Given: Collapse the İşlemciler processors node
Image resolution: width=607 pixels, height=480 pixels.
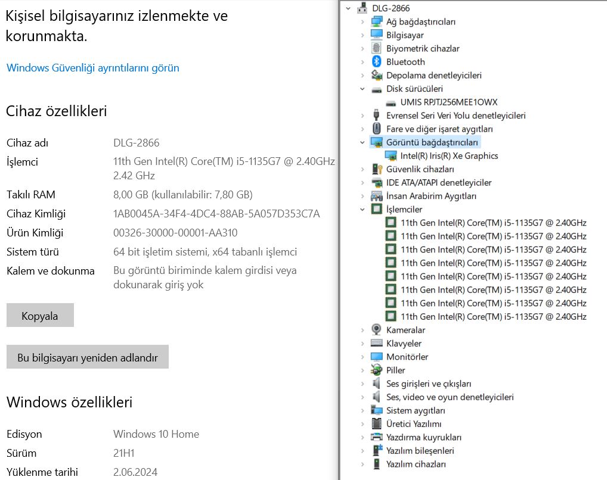Looking at the screenshot, I should coord(362,210).
